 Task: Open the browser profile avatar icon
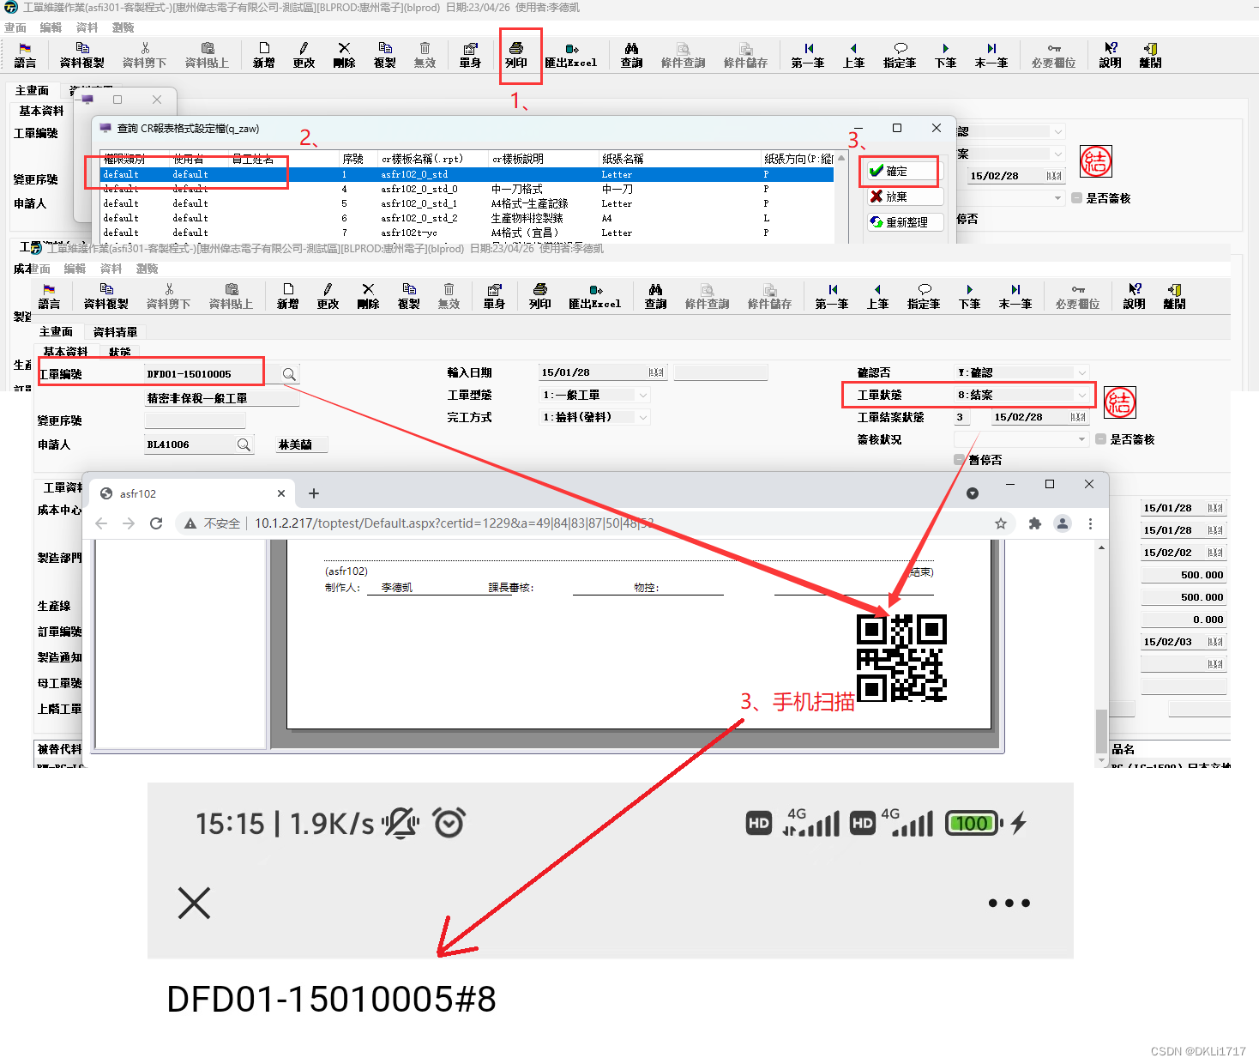click(x=1063, y=523)
